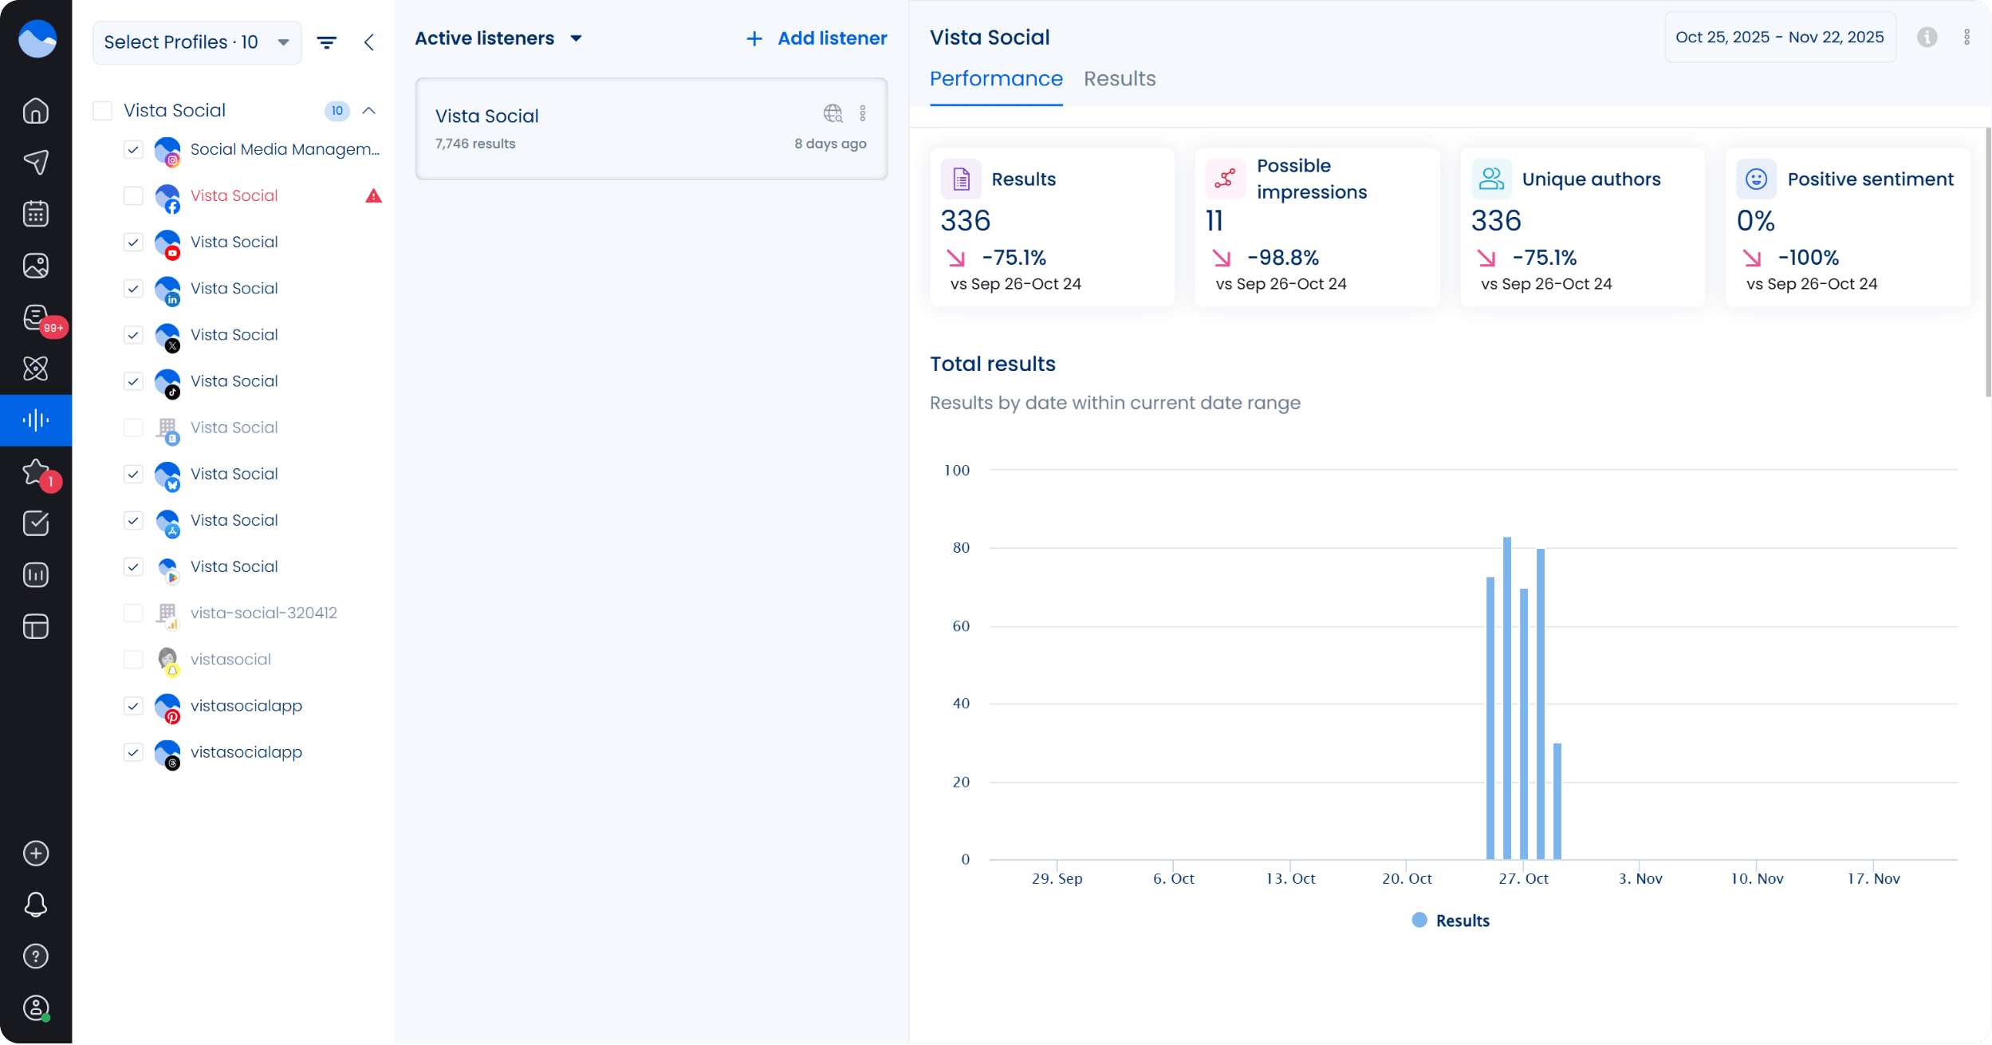The image size is (1992, 1045).
Task: Click the notifications bell icon
Action: point(36,905)
